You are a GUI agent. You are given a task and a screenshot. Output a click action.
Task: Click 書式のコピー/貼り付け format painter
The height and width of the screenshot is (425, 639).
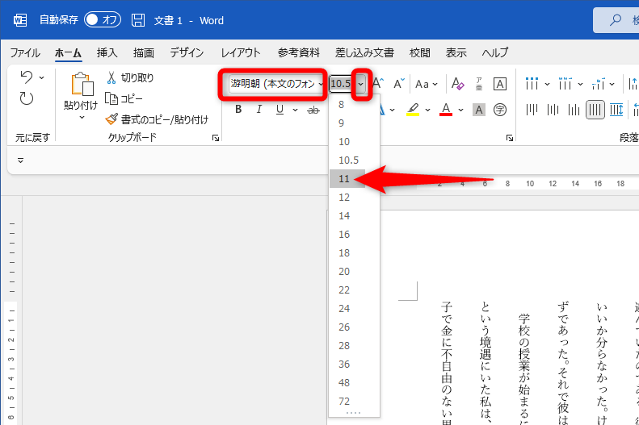pos(157,119)
